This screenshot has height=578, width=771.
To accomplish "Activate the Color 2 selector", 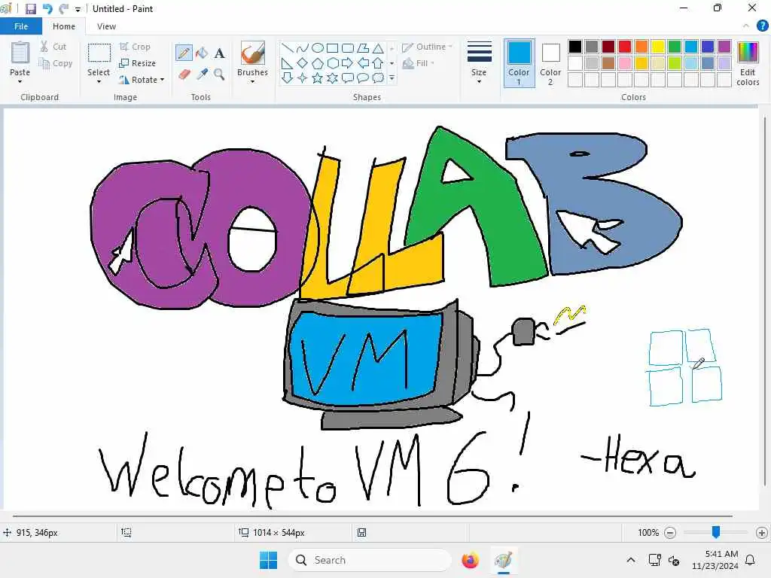I will [550, 63].
